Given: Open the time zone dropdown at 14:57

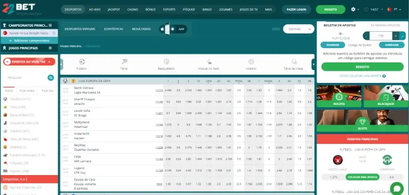Looking at the screenshot, I should [x=382, y=9].
